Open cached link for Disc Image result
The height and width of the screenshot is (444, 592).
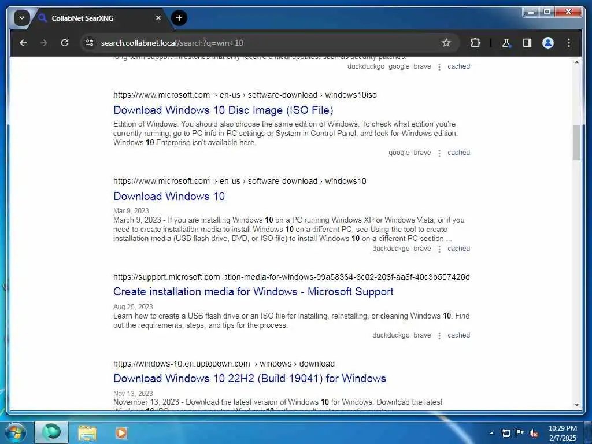coord(458,153)
